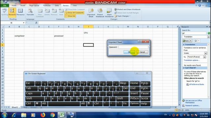
Task: Select cell containing compiteer
Action: click(19, 36)
